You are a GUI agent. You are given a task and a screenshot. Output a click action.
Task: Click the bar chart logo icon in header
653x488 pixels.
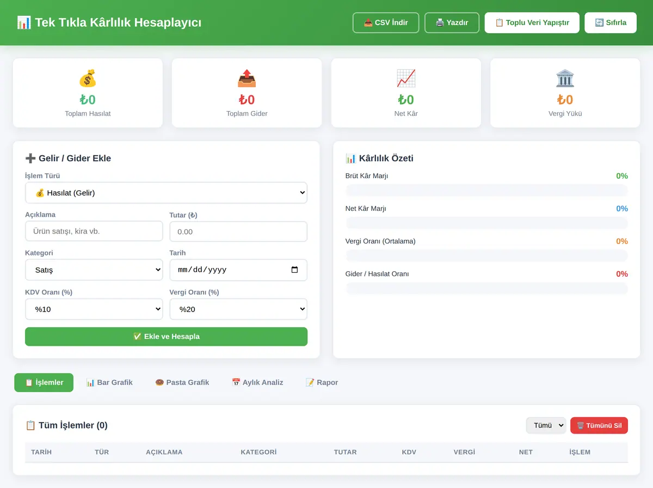(x=24, y=22)
